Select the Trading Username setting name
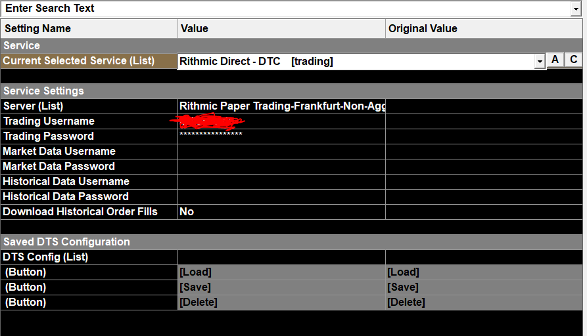Image resolution: width=587 pixels, height=336 pixels. 89,121
